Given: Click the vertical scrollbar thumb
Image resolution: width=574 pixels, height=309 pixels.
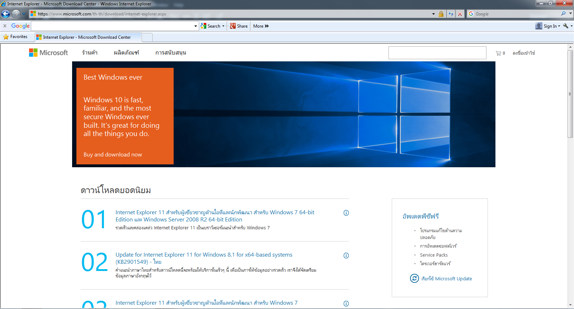Looking at the screenshot, I should (570, 94).
